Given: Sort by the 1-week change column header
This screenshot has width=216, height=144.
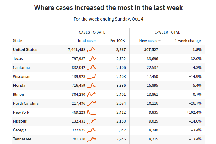Looking at the screenshot, I should tap(187, 41).
